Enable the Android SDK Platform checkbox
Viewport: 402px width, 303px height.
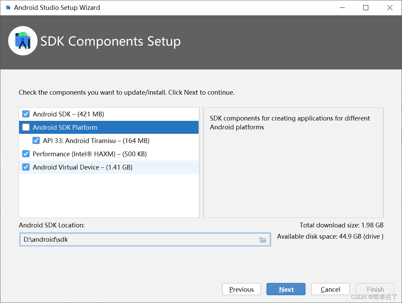point(26,127)
